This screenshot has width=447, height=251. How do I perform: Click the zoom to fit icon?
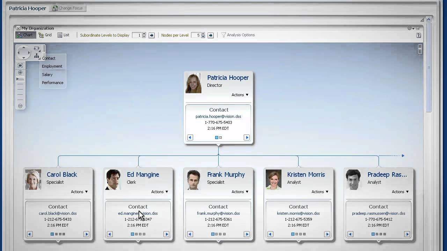click(20, 66)
